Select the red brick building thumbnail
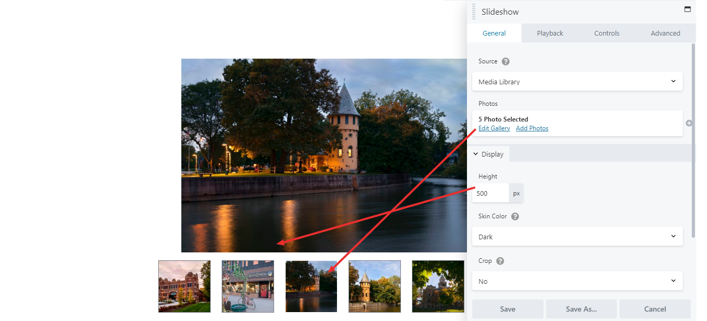The height and width of the screenshot is (321, 707). point(184,286)
